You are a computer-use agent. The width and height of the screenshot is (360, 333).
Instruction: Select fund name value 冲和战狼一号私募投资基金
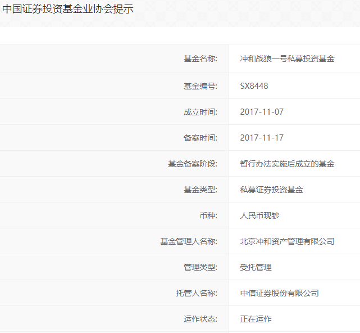point(287,58)
